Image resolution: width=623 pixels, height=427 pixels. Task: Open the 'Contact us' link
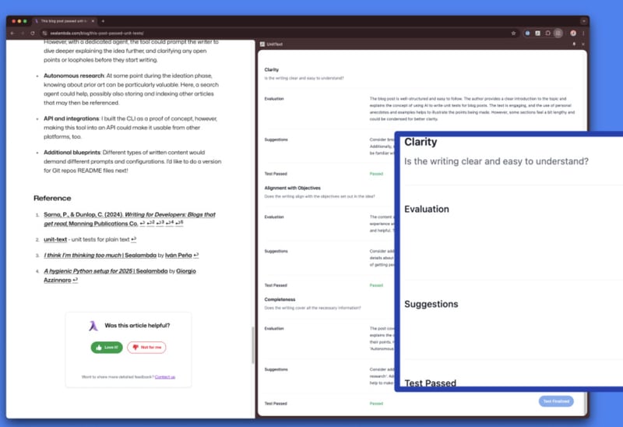point(164,376)
